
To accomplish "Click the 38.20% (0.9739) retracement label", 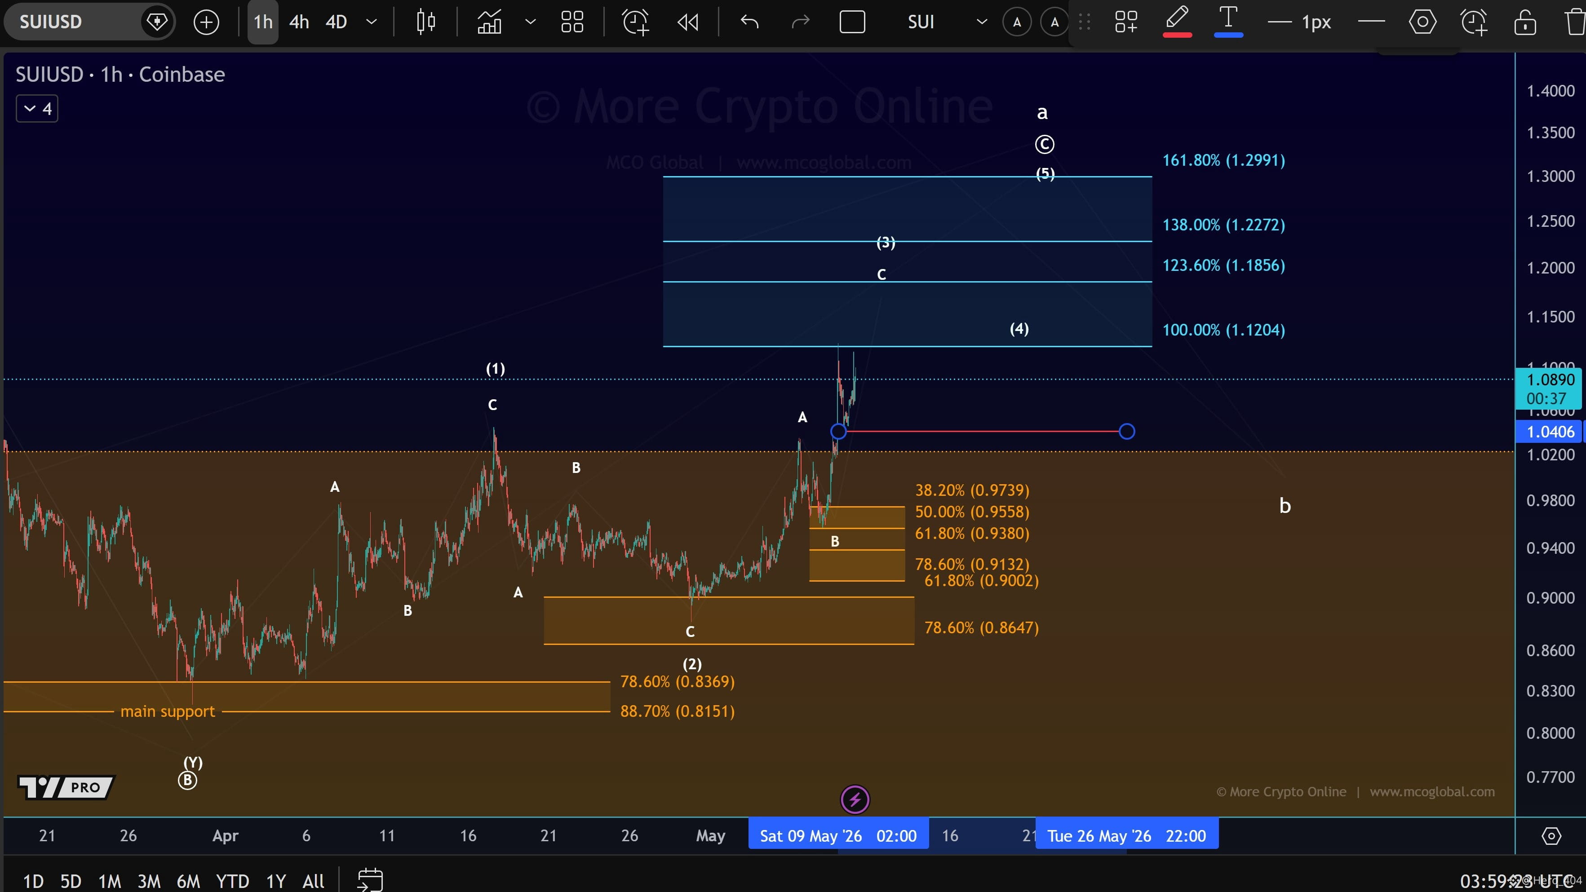I will click(972, 490).
